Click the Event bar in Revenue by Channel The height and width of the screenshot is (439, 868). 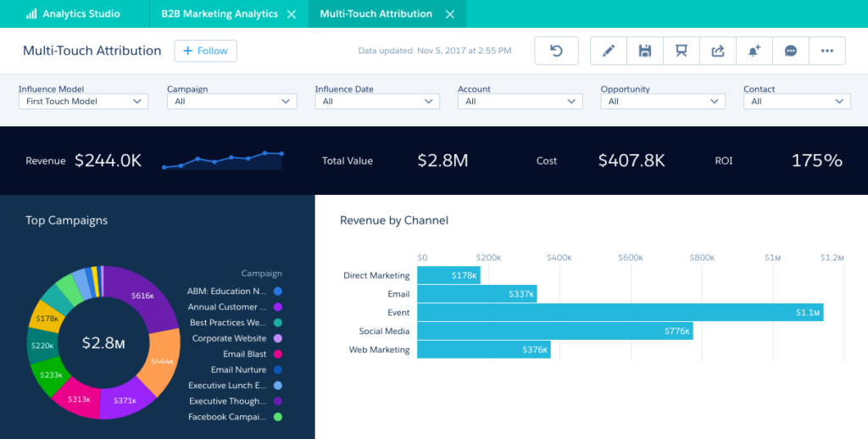[619, 313]
